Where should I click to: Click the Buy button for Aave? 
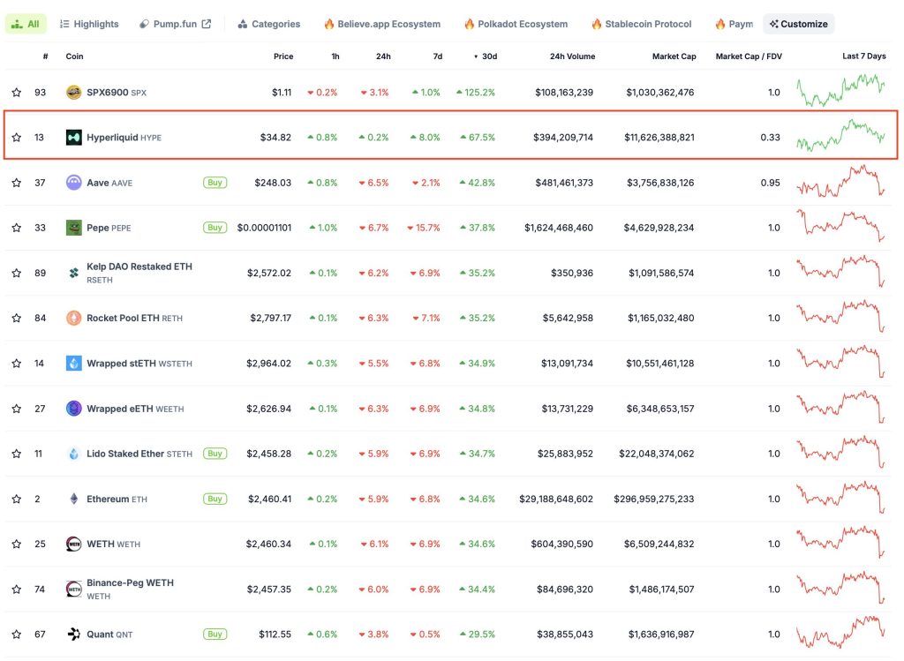pyautogui.click(x=215, y=183)
